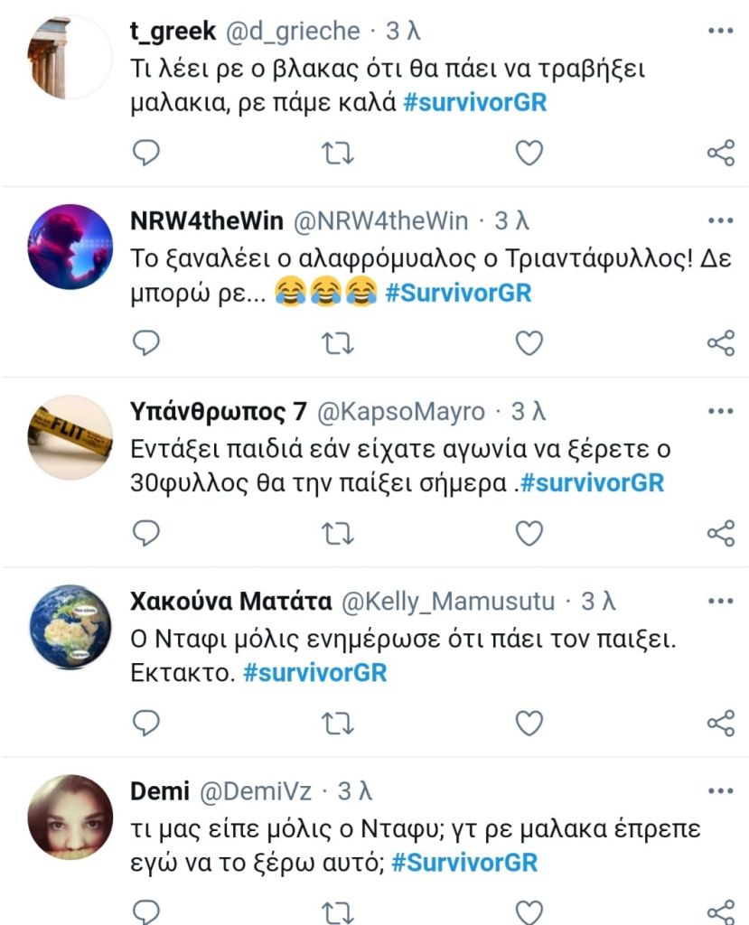View the globe avatar of Χακούνα Ματάτα

coord(70,627)
